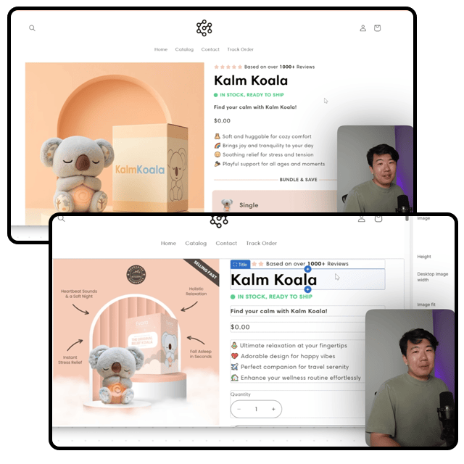Decrease quantity with the minus button
This screenshot has height=464, width=464.
pyautogui.click(x=239, y=409)
